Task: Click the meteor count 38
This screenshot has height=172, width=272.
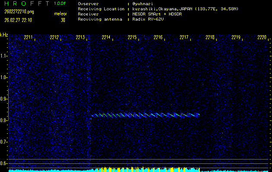Action: pos(63,20)
